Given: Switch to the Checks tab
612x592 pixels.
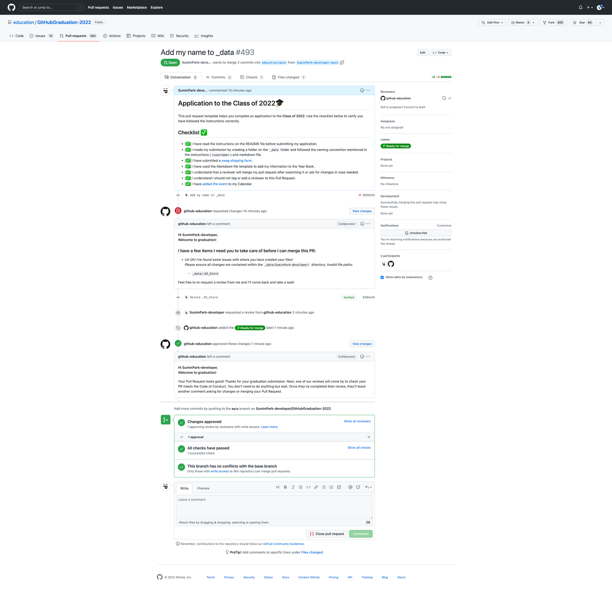Looking at the screenshot, I should click(252, 77).
